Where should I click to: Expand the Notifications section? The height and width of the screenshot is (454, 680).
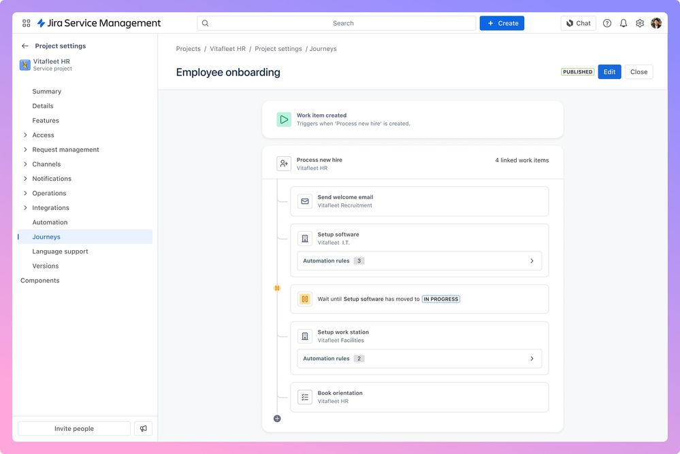[x=25, y=179]
